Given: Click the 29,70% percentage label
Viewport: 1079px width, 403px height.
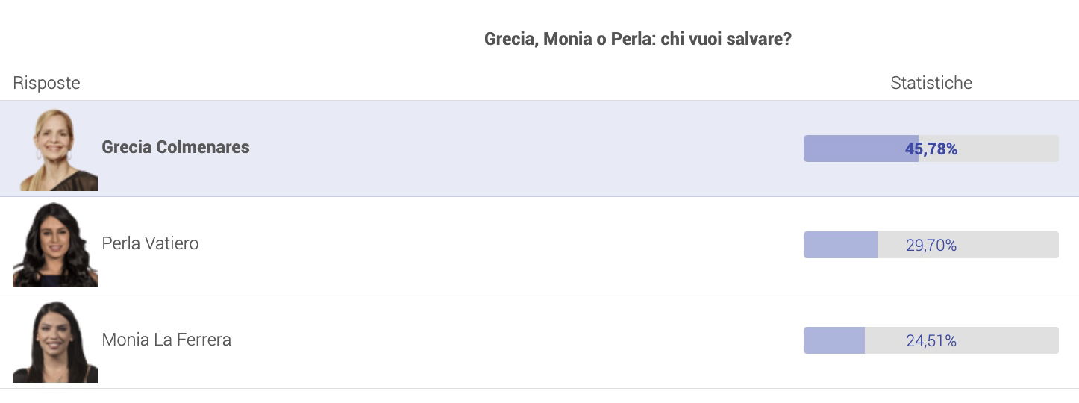Looking at the screenshot, I should [x=931, y=245].
